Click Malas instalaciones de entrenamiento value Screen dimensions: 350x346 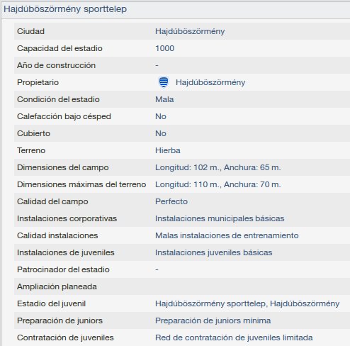[x=227, y=235]
